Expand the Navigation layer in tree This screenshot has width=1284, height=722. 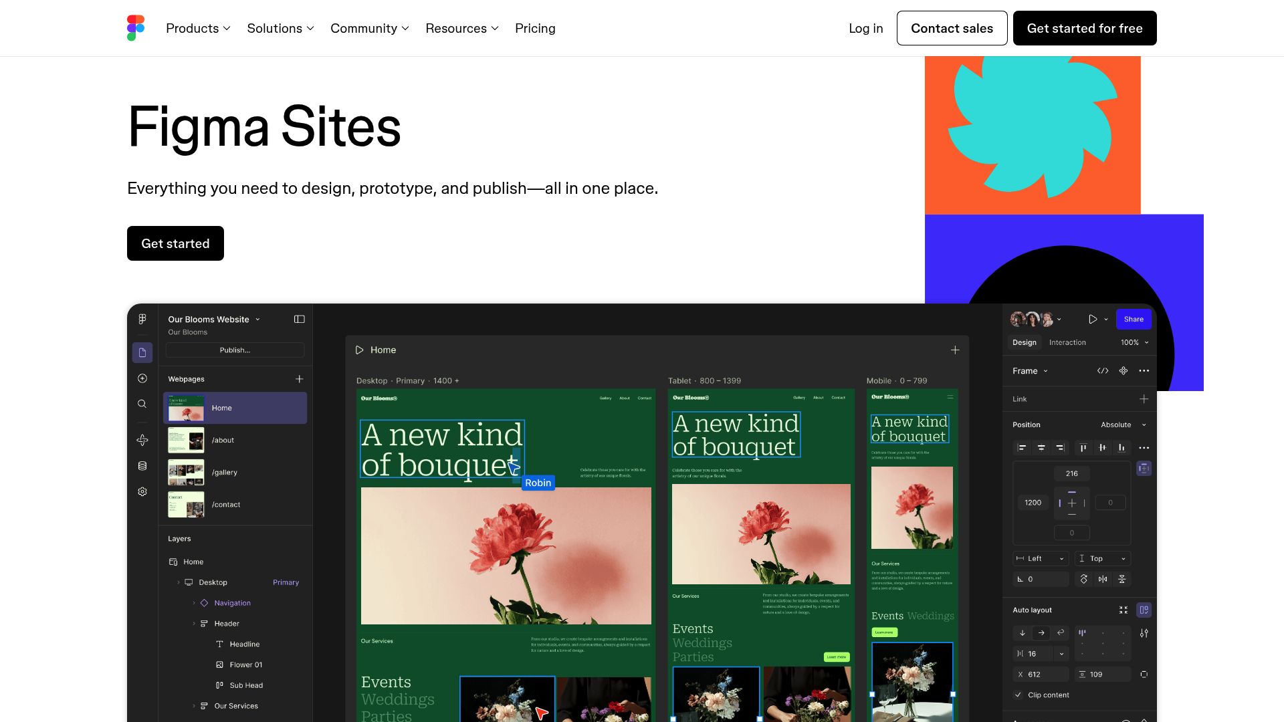(194, 603)
